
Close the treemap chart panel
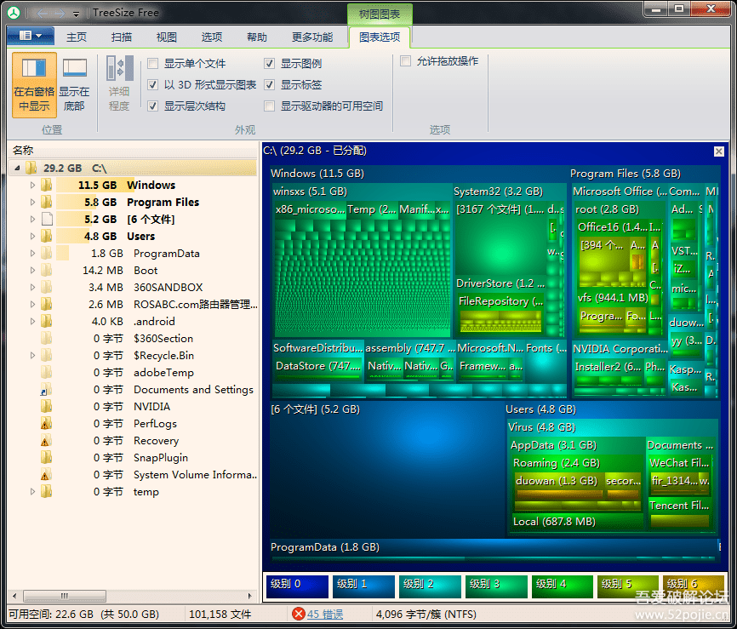(x=719, y=151)
